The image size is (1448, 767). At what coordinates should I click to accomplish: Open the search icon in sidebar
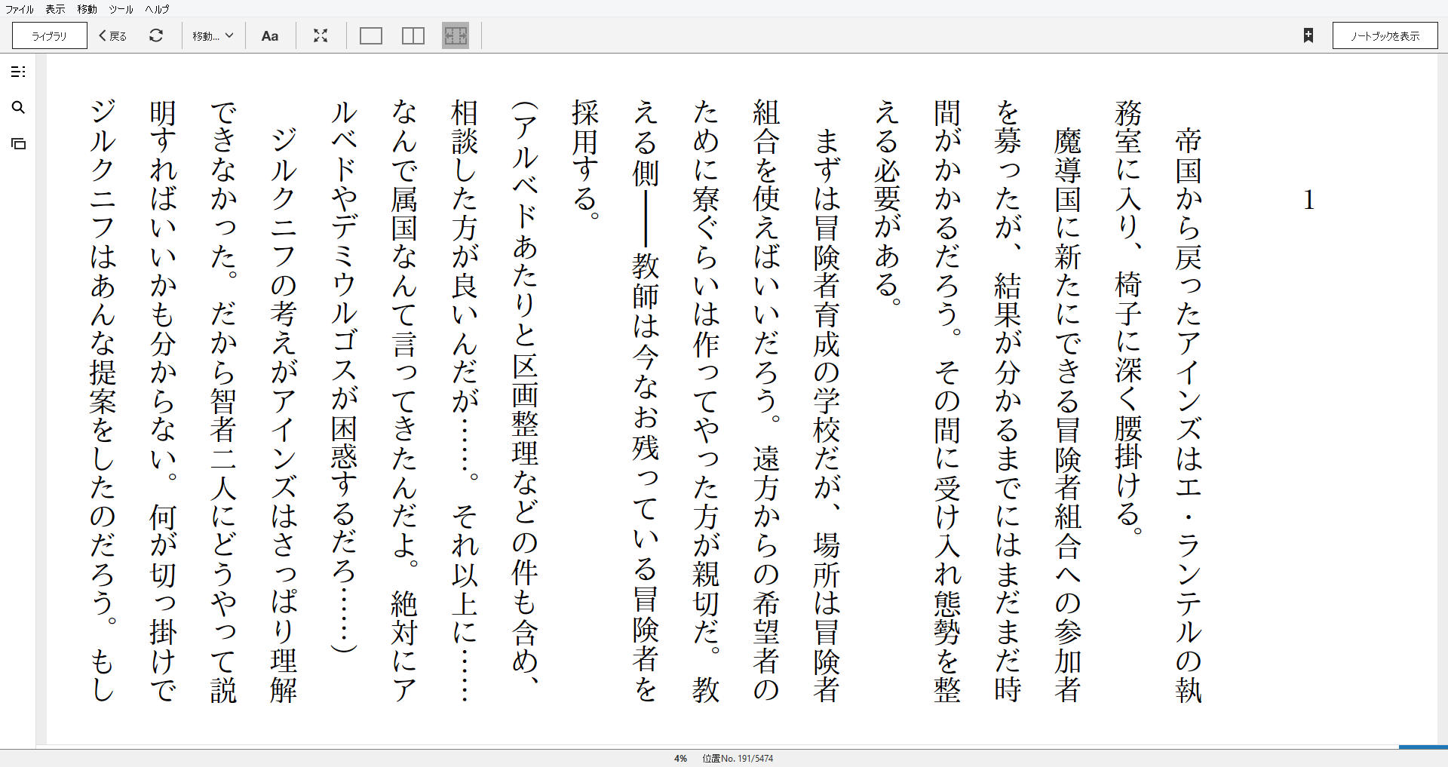19,108
